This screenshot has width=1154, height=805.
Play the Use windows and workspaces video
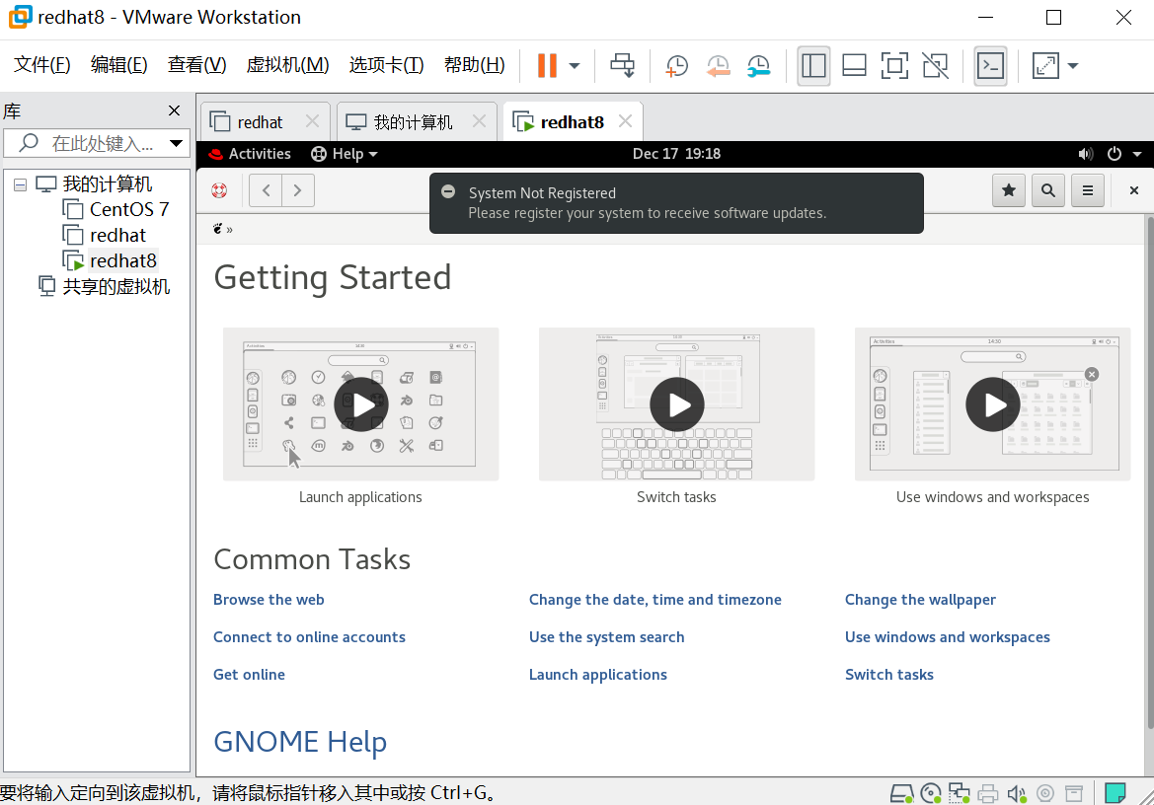(x=993, y=404)
